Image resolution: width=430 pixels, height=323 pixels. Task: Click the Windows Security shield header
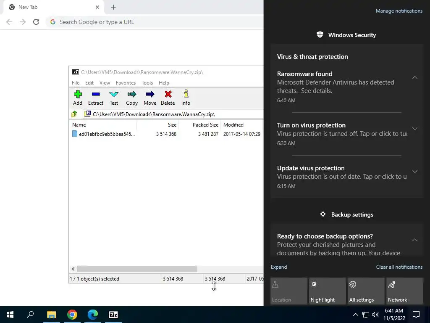[x=346, y=35]
